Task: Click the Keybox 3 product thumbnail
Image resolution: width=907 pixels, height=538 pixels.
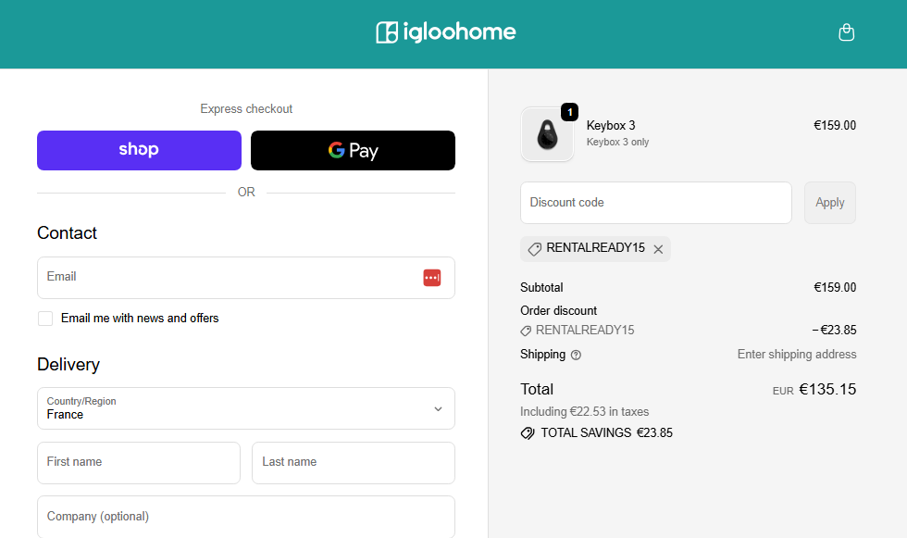Action: tap(547, 134)
